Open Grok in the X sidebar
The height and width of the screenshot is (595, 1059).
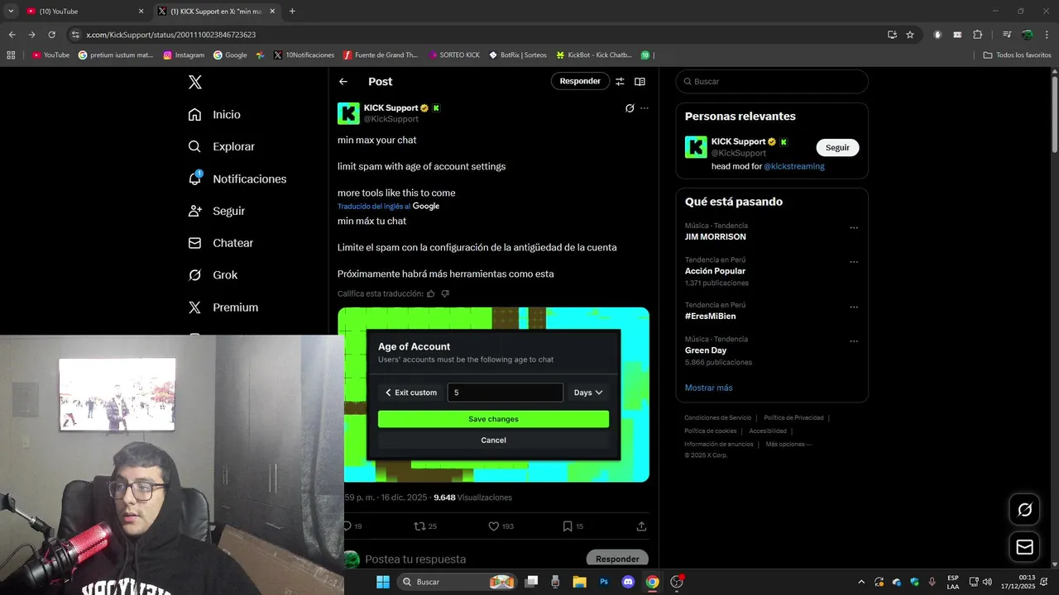click(213, 275)
